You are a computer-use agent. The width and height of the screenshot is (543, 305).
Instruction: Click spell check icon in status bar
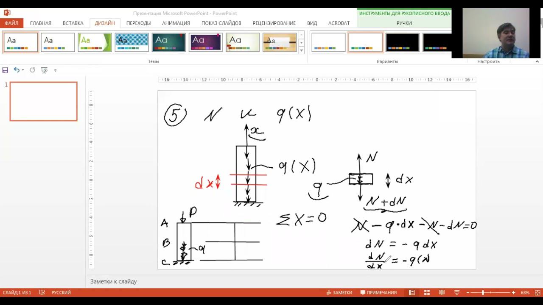pyautogui.click(x=42, y=293)
